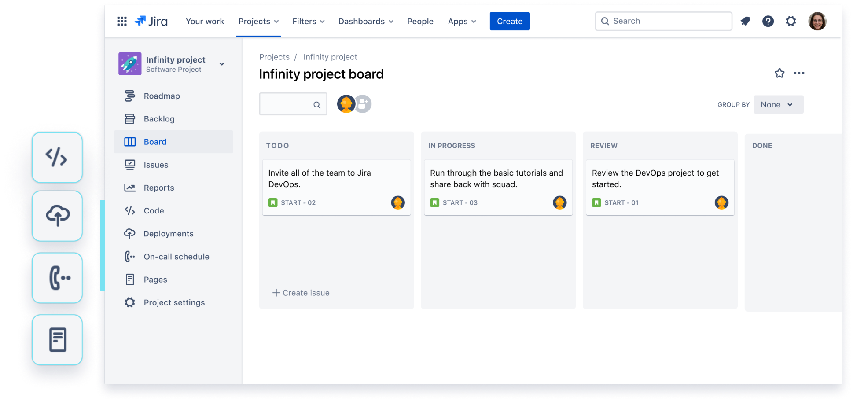Collapse the Infinity project chevron
Image resolution: width=853 pixels, height=401 pixels.
(222, 64)
